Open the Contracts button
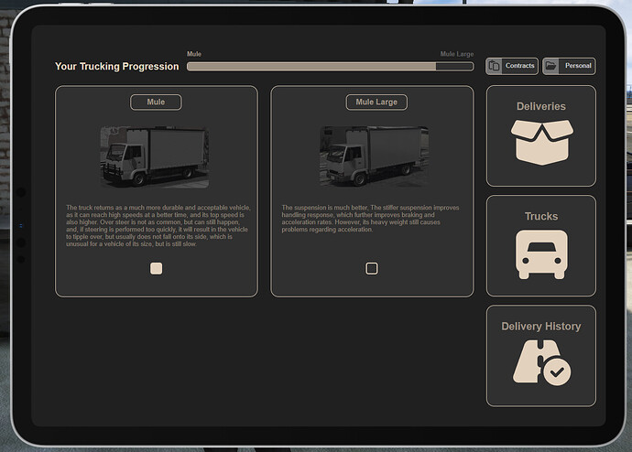Viewport: 632px width, 452px height. click(512, 66)
